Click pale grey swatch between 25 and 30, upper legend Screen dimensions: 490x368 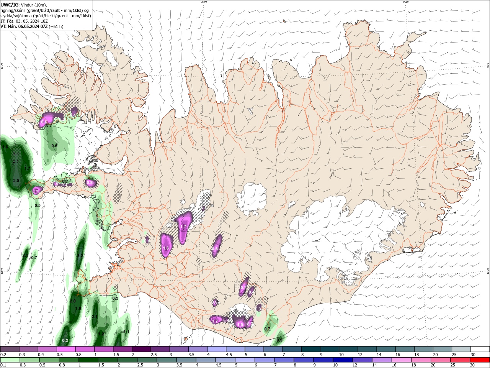[x=461, y=349]
